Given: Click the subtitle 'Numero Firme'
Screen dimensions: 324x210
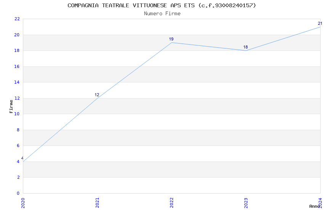Looking at the screenshot, I should click(162, 13).
